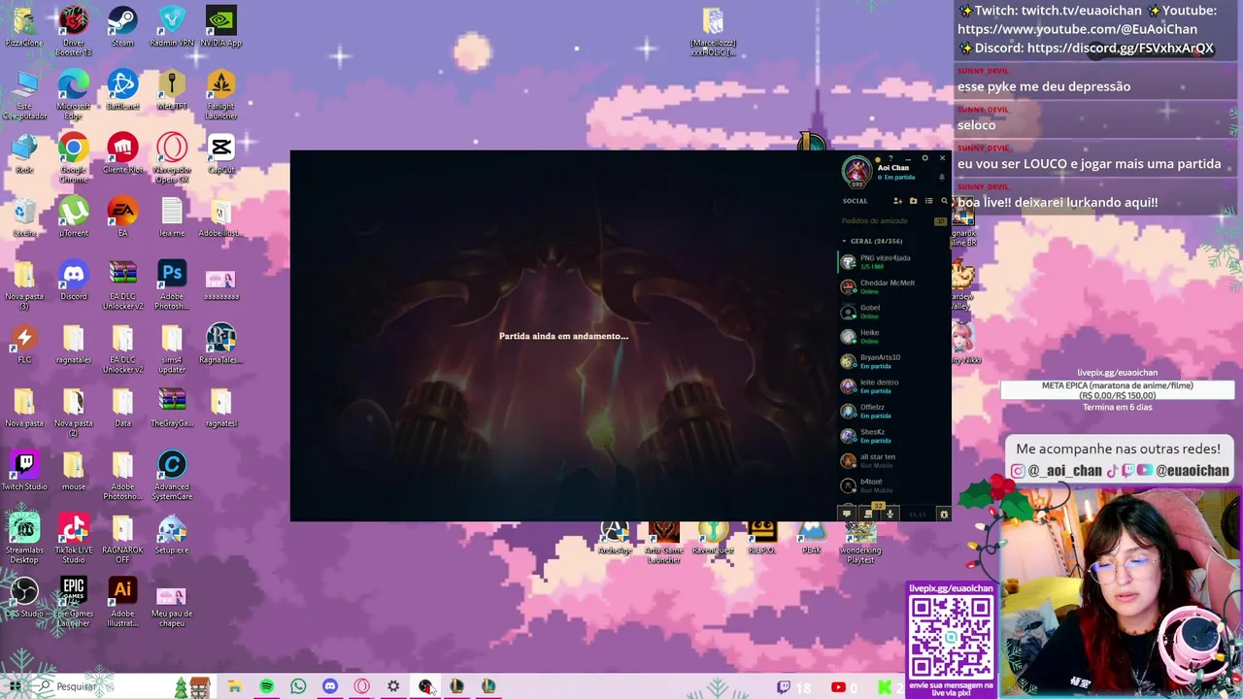This screenshot has height=699, width=1243.
Task: Open OBS Studio desktop shortcut
Action: click(24, 597)
